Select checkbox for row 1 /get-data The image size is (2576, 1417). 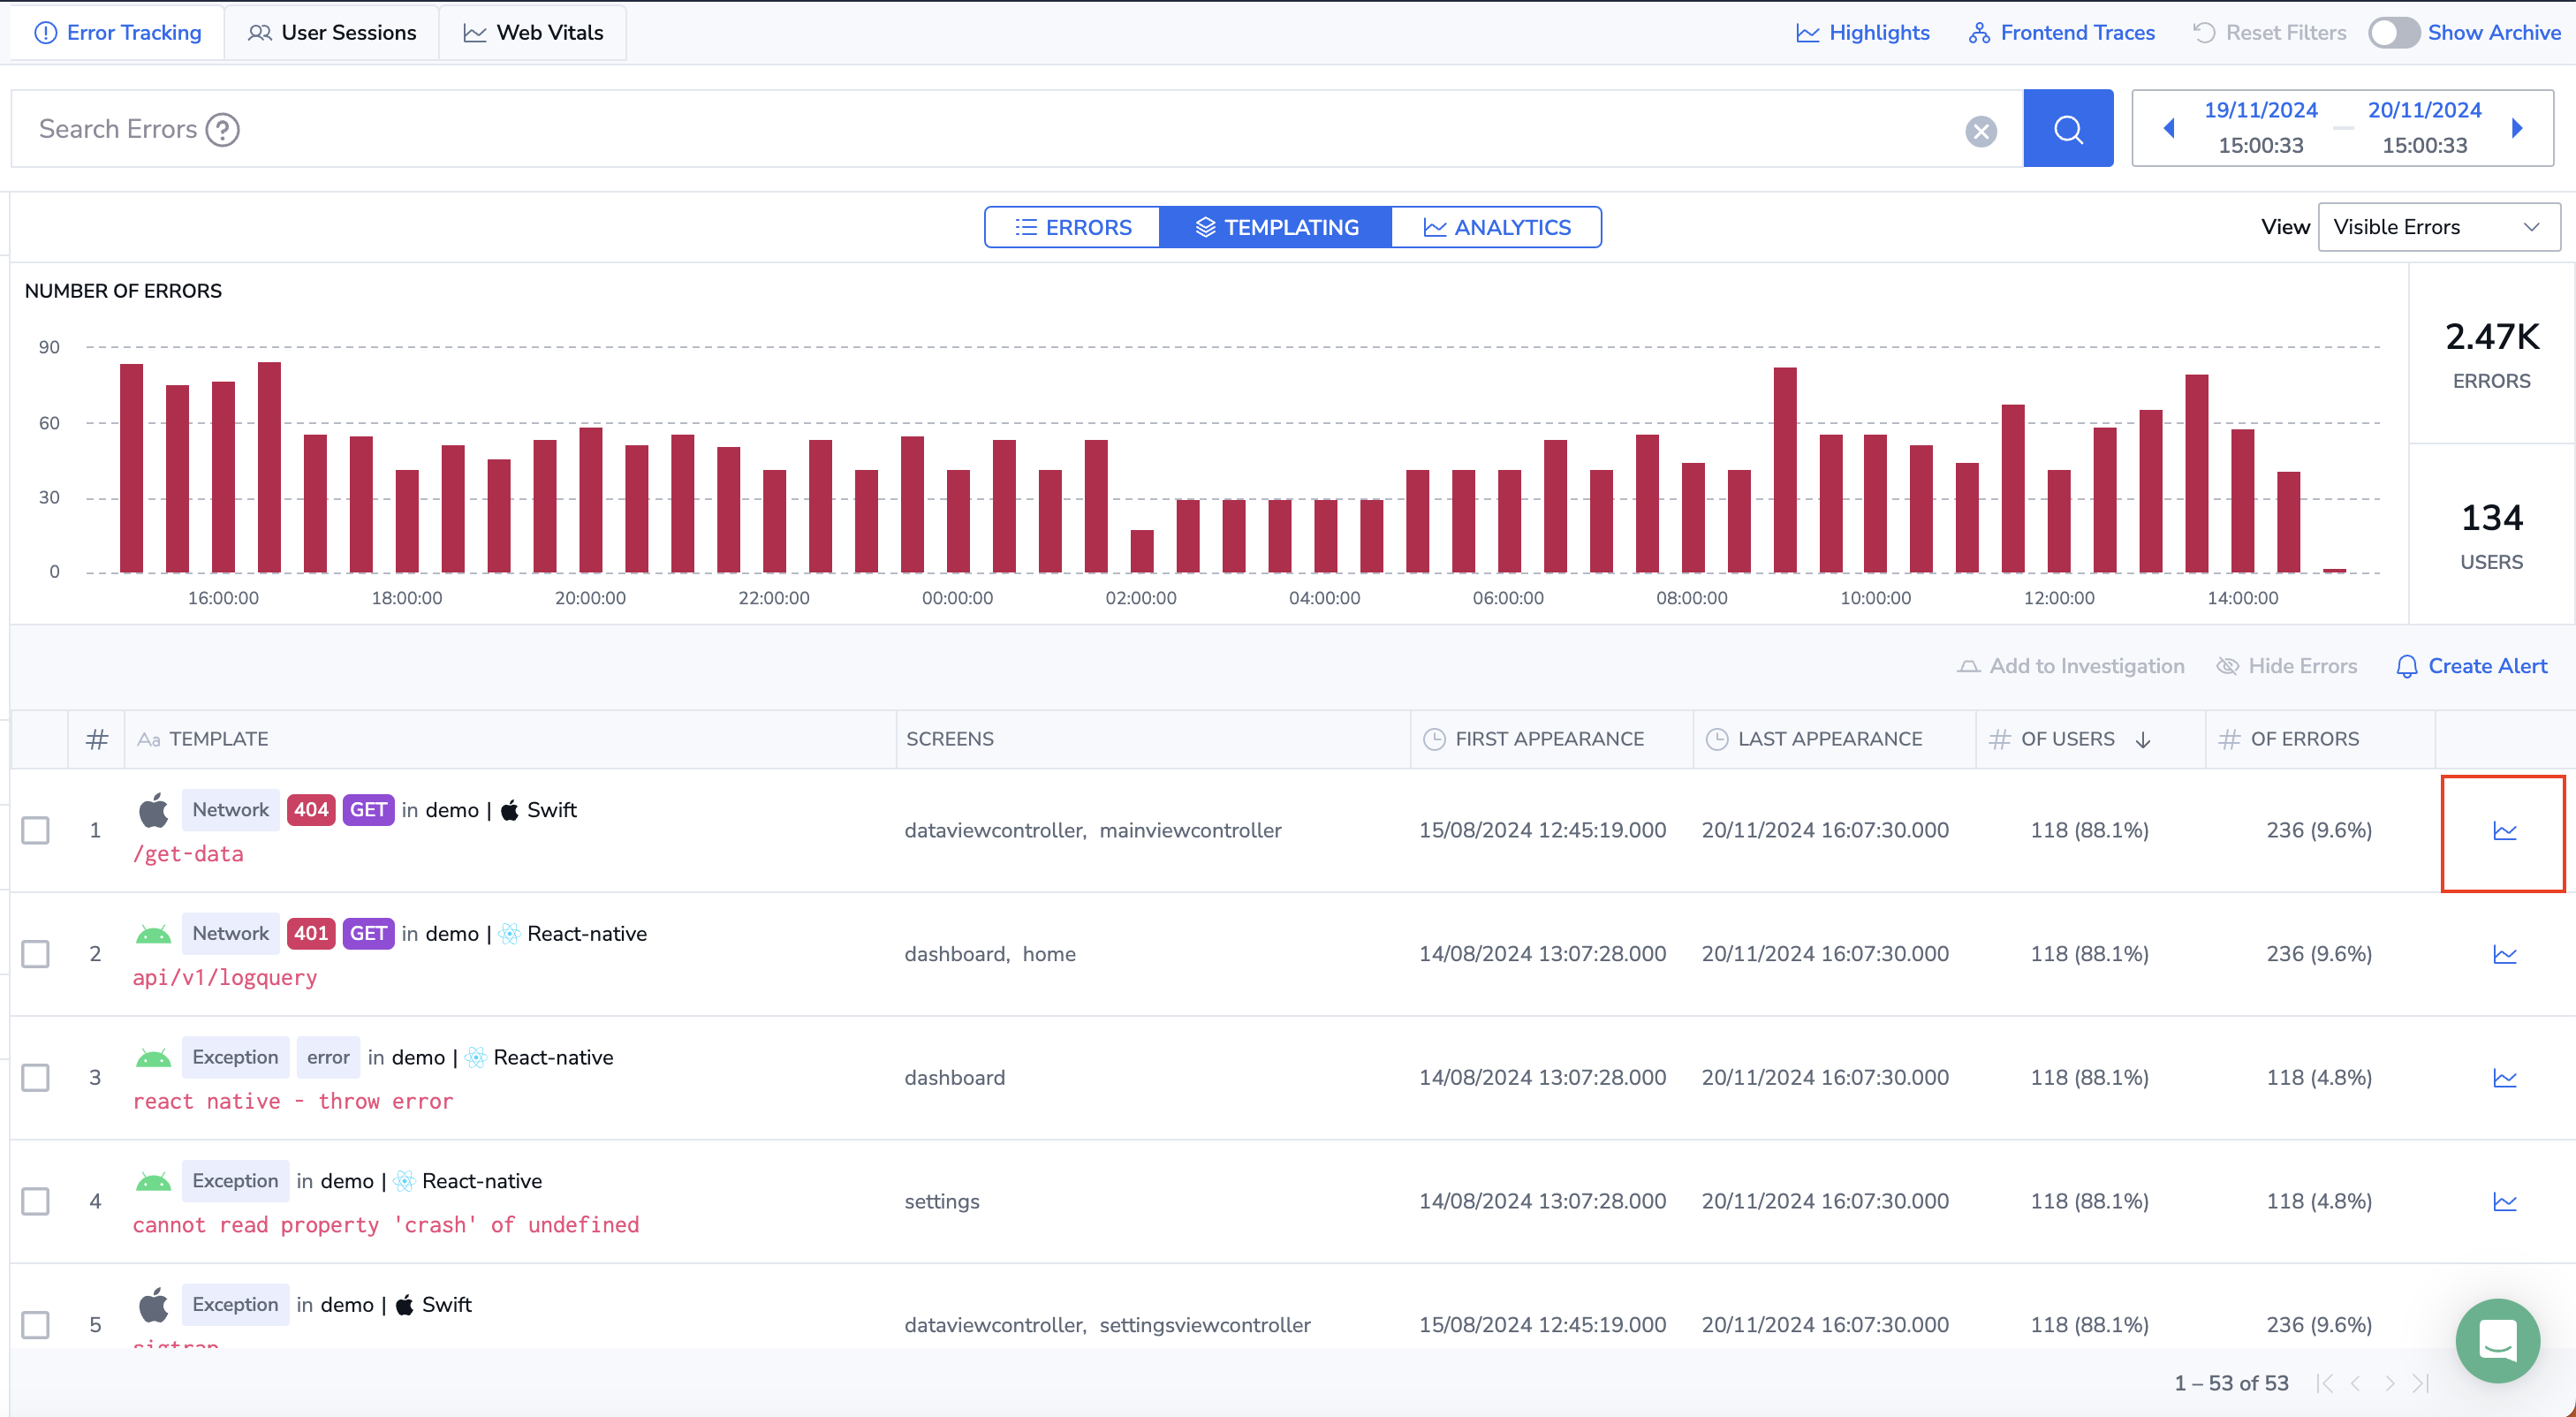(x=35, y=830)
